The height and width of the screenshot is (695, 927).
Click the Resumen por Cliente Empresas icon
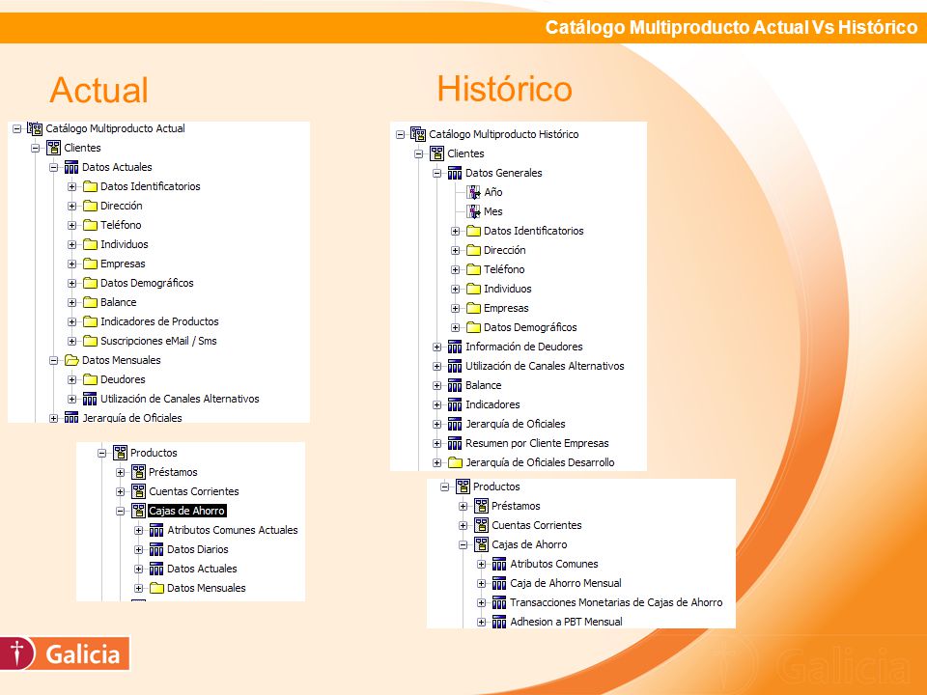click(x=454, y=443)
